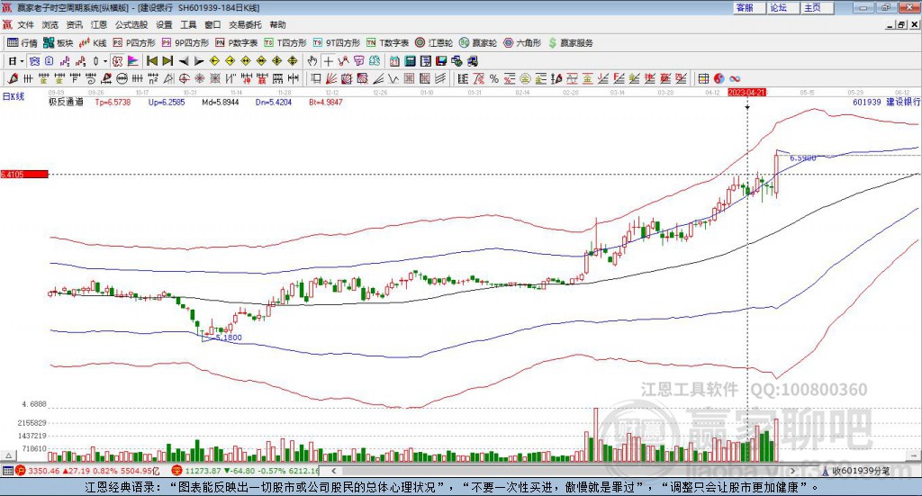The height and width of the screenshot is (496, 922).
Task: Toggle the crosshair cursor tool
Action: 329,60
